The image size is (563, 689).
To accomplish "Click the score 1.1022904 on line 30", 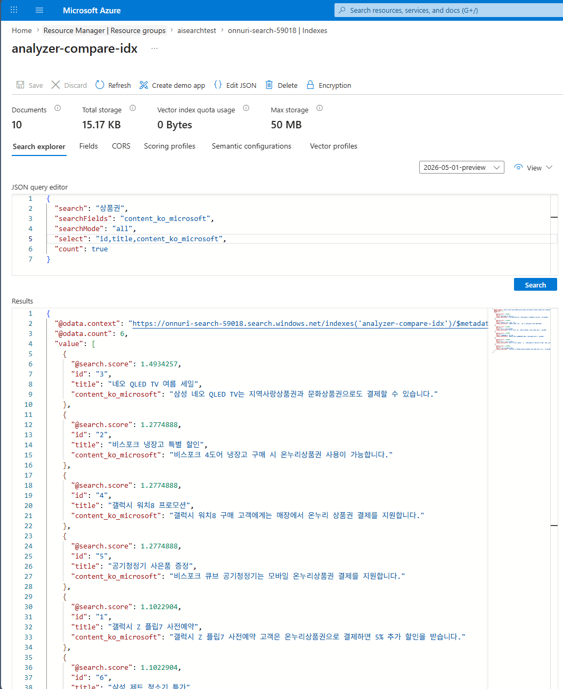I will [x=159, y=606].
